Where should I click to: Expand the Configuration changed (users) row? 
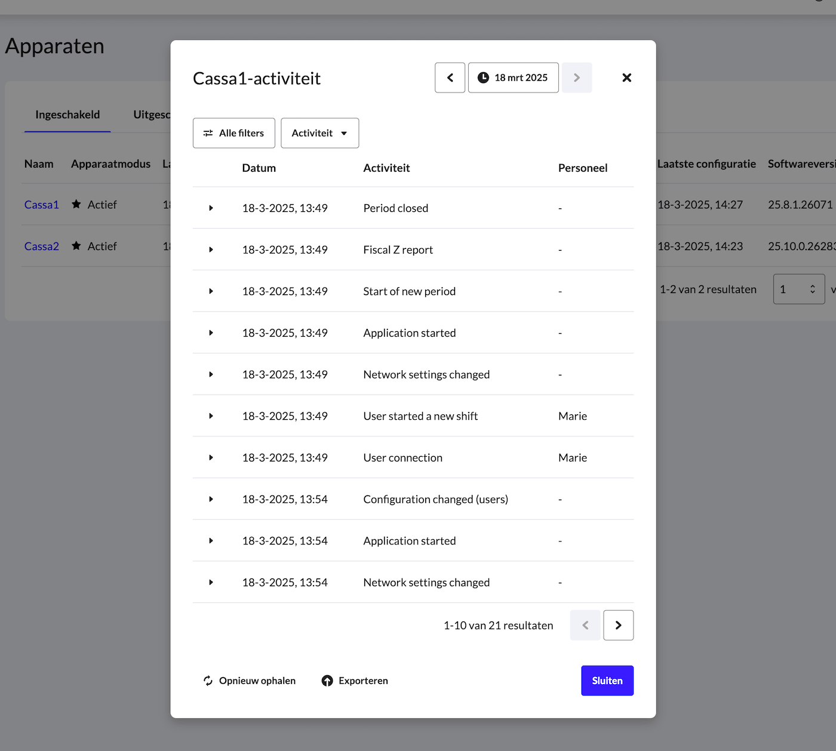click(211, 499)
